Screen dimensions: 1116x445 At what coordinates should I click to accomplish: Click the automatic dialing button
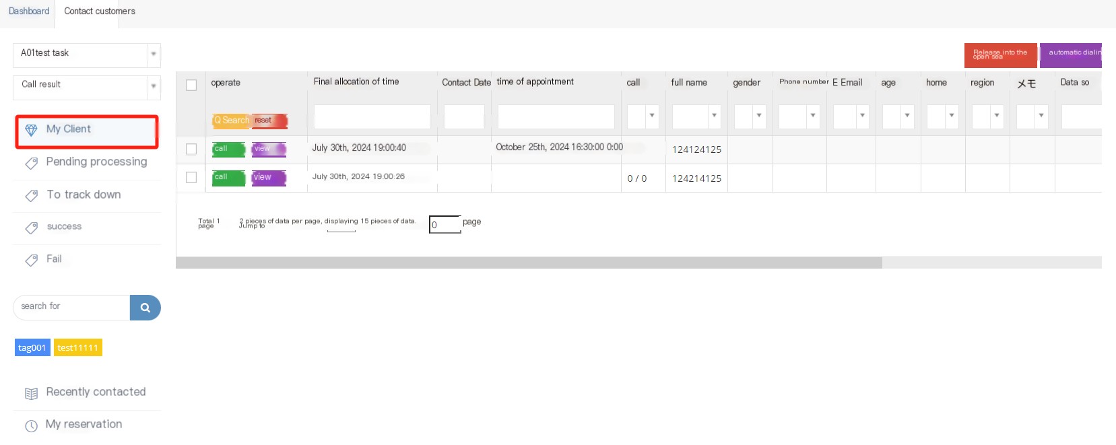[x=1071, y=55]
